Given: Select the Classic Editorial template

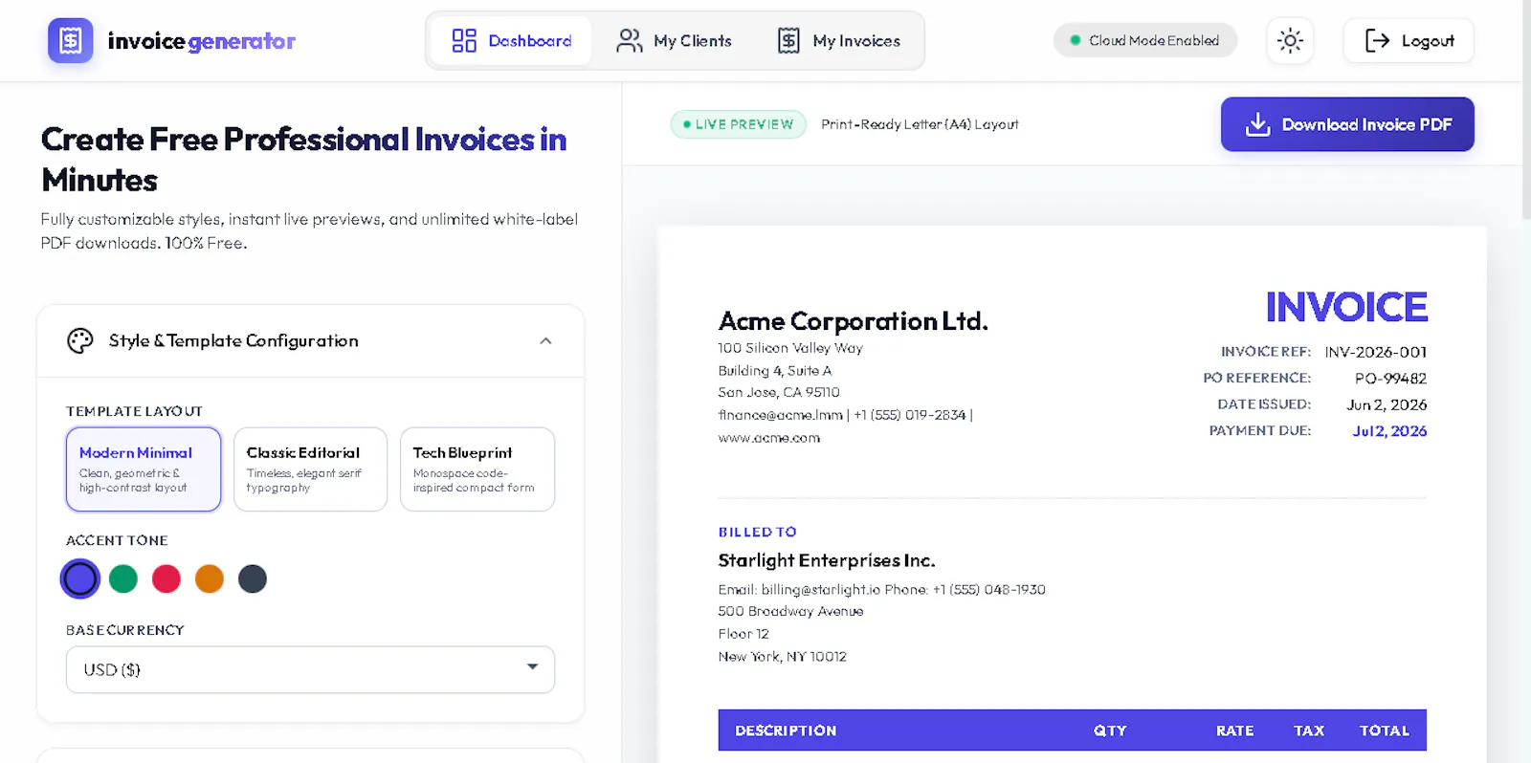Looking at the screenshot, I should click(x=310, y=469).
